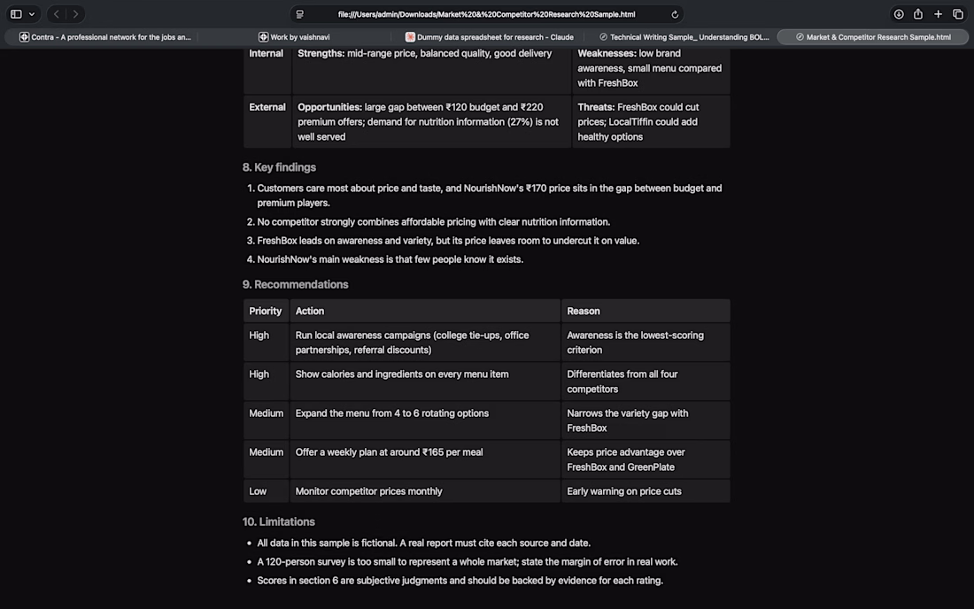Go forward to the next page
This screenshot has width=974, height=609.
(x=76, y=14)
